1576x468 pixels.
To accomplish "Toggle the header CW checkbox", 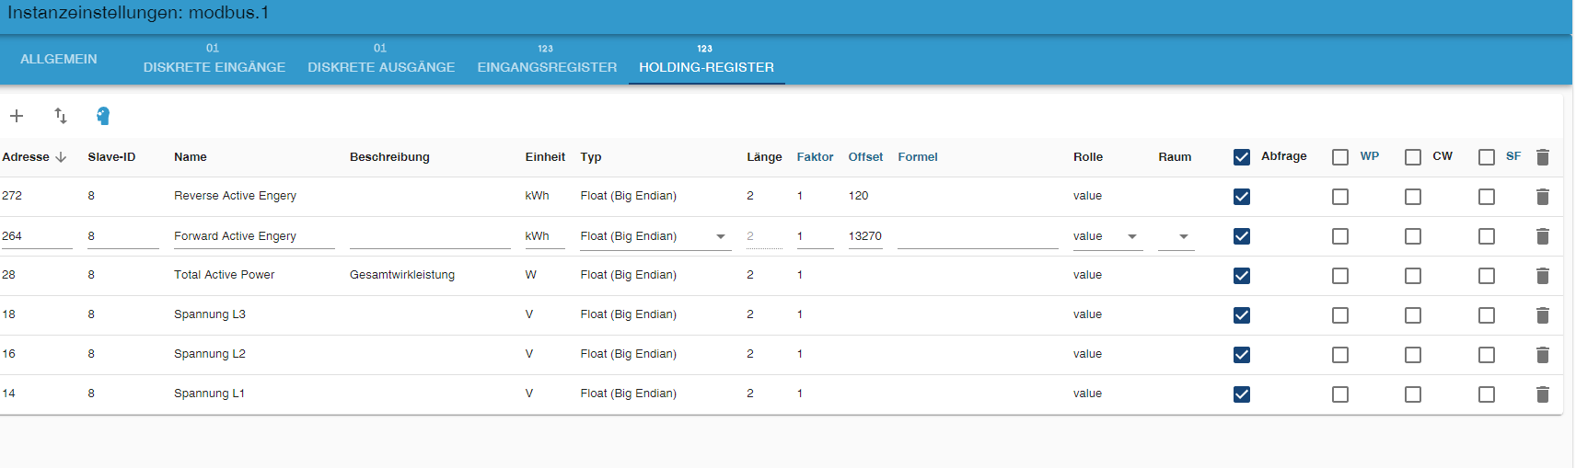I will click(1413, 157).
